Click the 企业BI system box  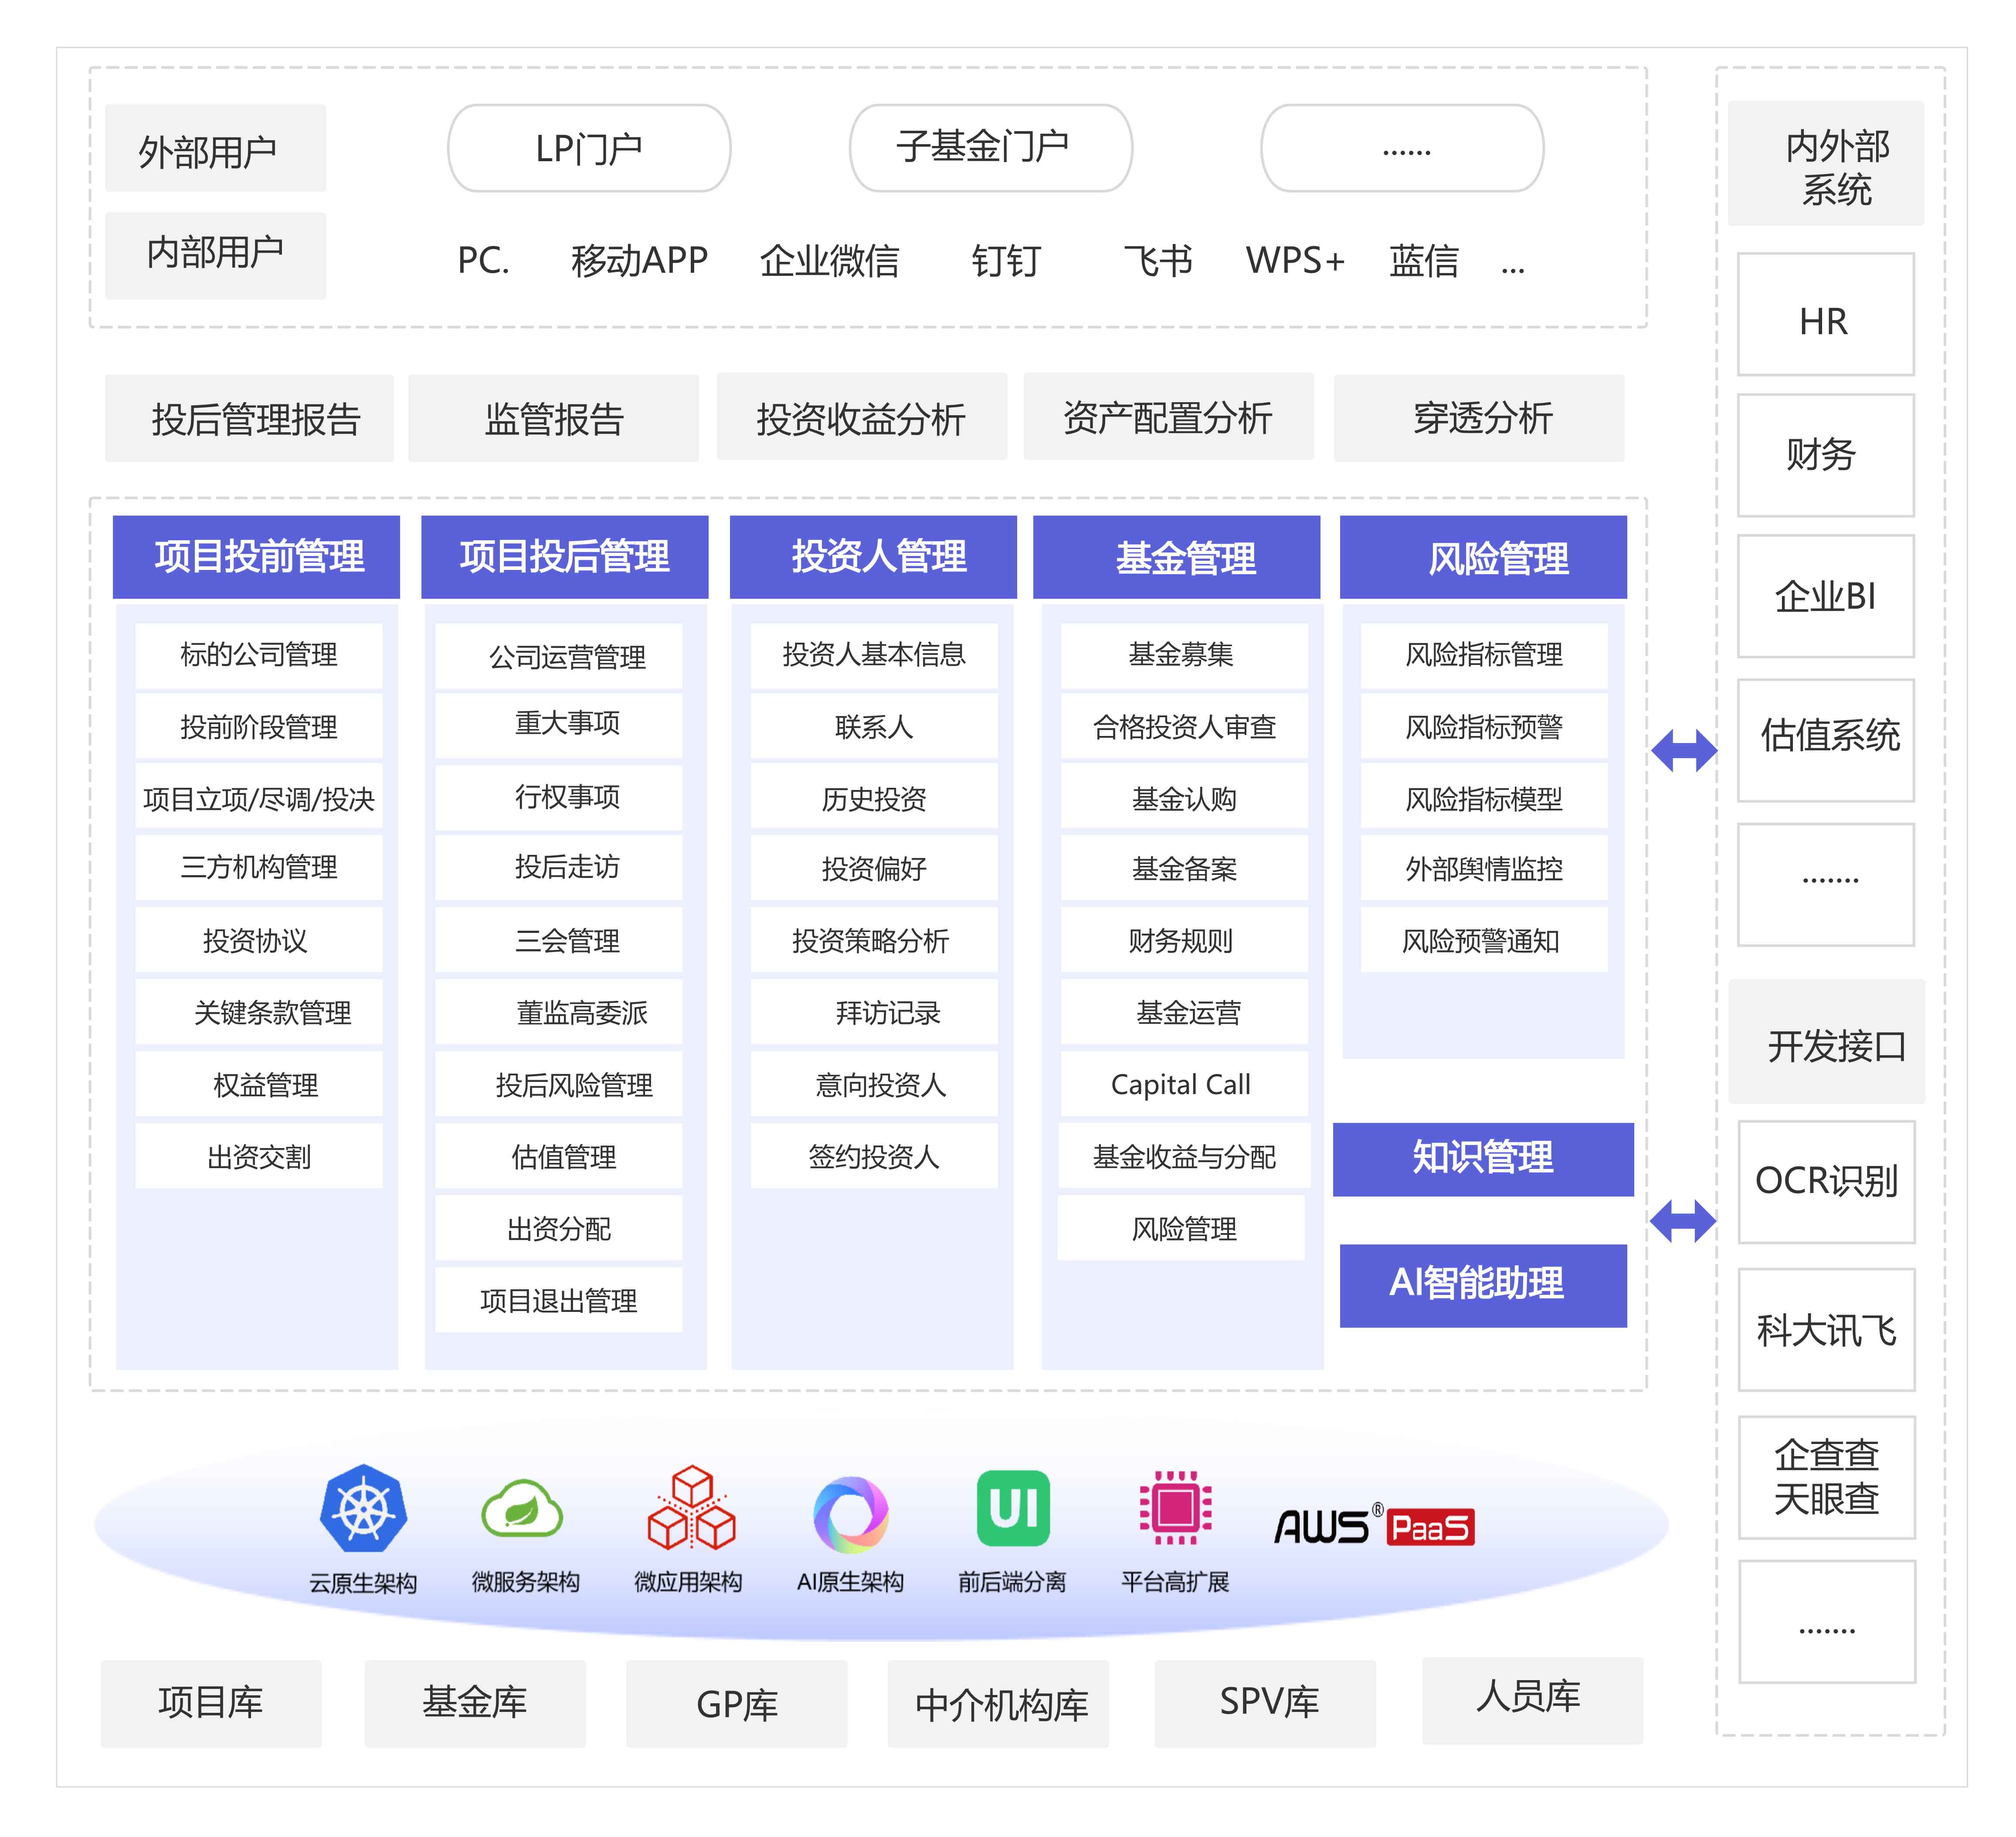[x=1825, y=596]
